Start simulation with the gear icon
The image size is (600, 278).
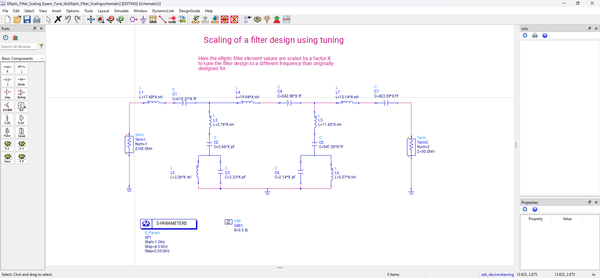257,19
